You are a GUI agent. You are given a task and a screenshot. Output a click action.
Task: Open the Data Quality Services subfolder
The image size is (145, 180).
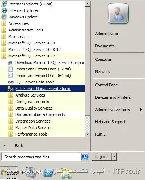[x=42, y=108]
